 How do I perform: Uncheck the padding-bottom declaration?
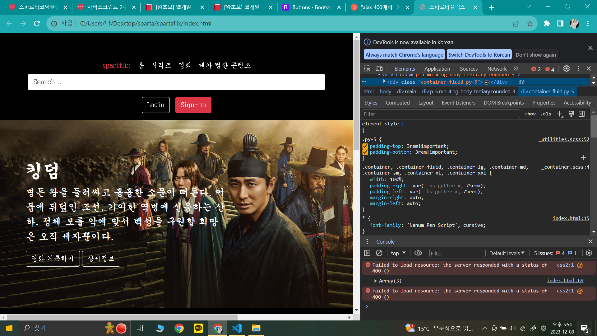click(365, 152)
